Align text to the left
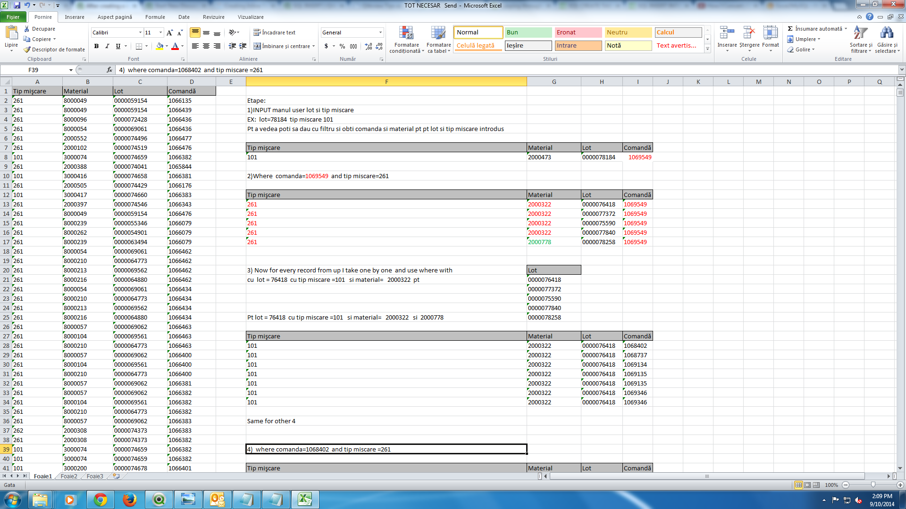Screen dimensions: 906x509 (195, 46)
